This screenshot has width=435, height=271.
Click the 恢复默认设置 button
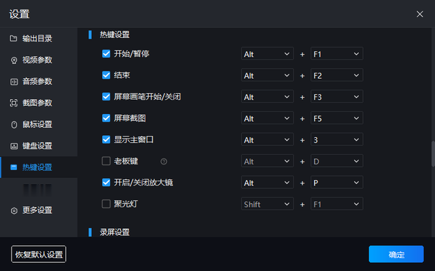(x=39, y=254)
